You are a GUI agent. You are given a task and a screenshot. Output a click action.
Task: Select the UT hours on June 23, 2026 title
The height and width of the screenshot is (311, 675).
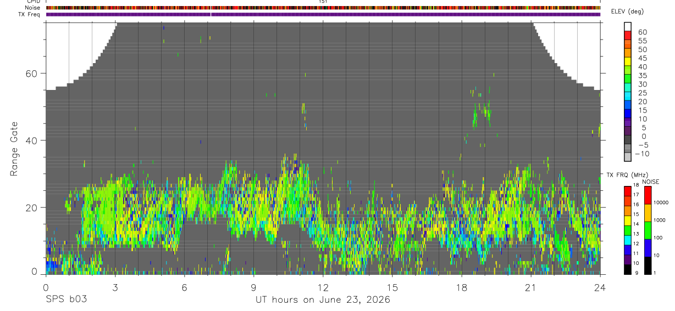pos(323,299)
